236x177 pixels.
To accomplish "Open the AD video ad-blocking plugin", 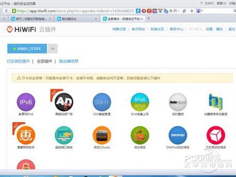I will 64,102.
